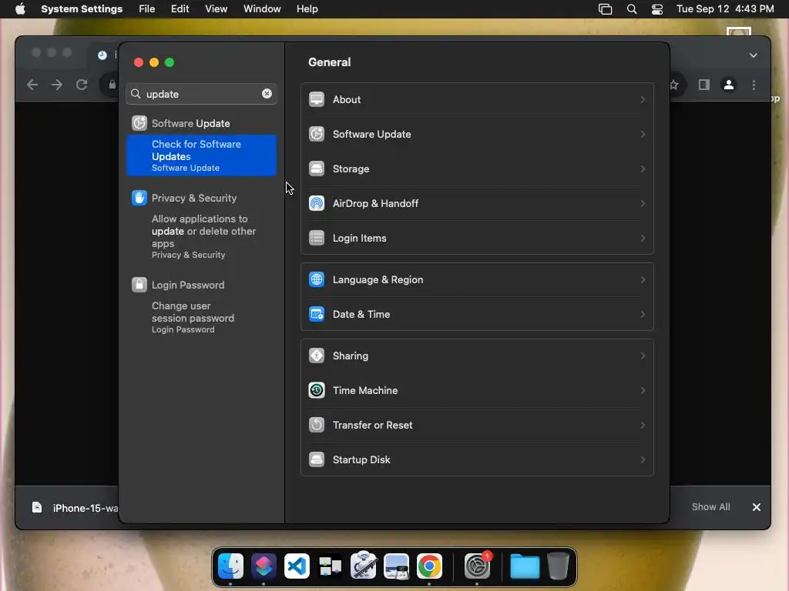Screen dimensions: 789x591
Task: Open the Shortcuts app in the Dock
Action: (264, 566)
